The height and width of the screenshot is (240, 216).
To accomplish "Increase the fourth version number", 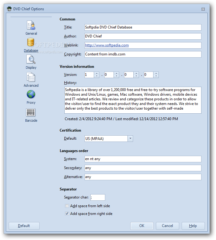I will pyautogui.click(x=156, y=73).
